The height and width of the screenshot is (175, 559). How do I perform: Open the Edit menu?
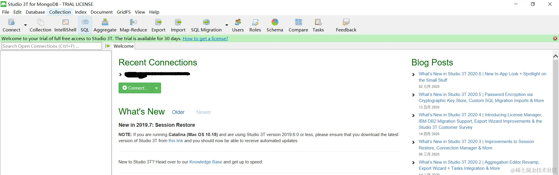pos(17,12)
